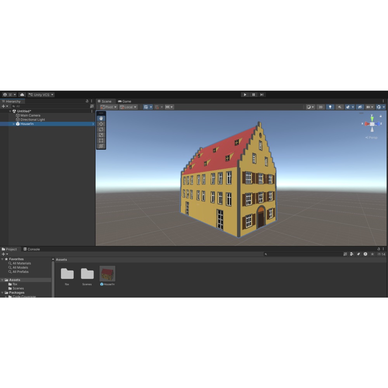Toggle scene effects such as skybox

348,107
